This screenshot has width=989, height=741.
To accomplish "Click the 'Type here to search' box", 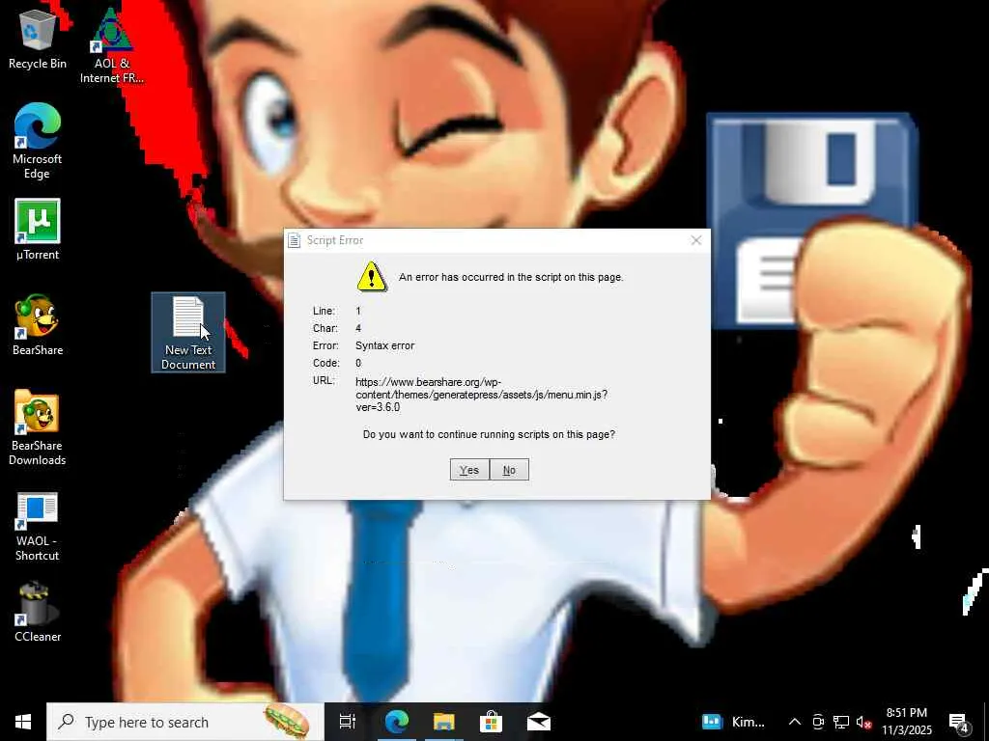I will coord(184,722).
